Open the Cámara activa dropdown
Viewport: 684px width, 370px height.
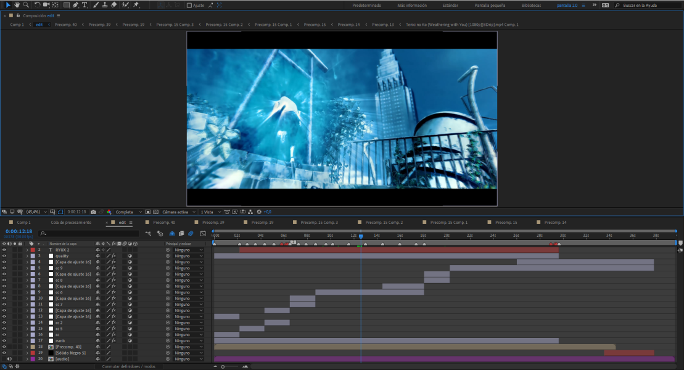[179, 212]
